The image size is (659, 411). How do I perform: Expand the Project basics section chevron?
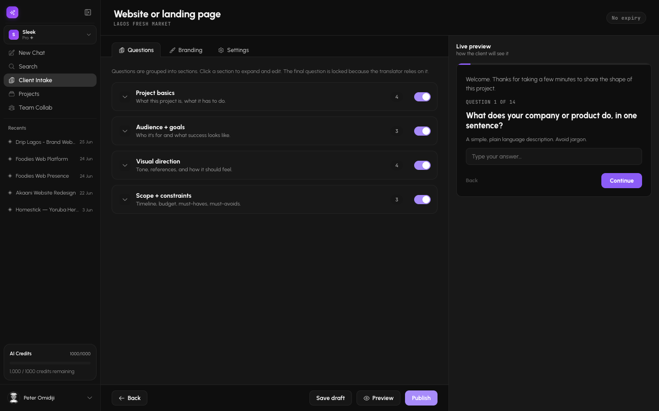point(125,97)
